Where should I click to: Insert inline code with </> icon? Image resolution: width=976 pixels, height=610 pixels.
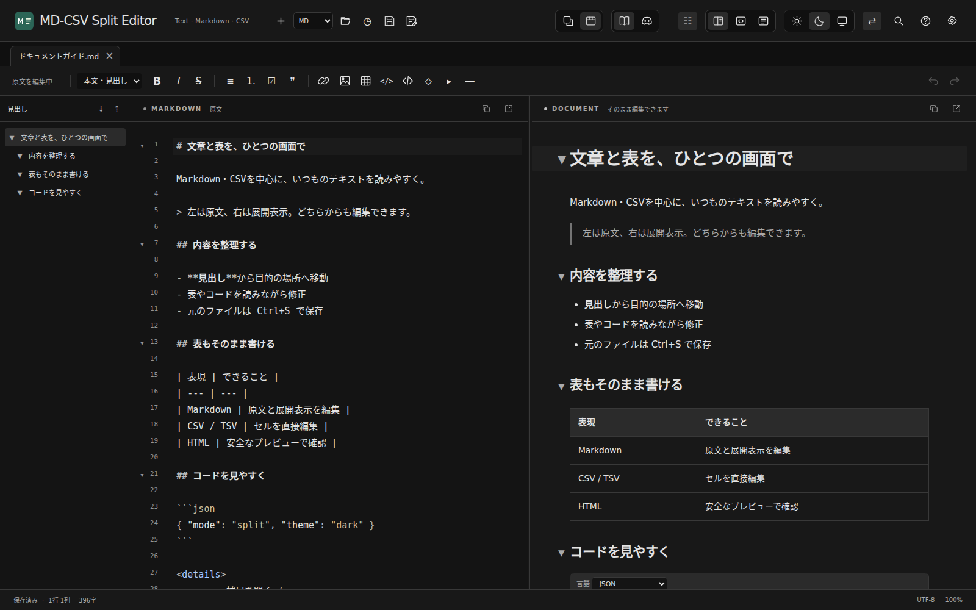pos(387,81)
